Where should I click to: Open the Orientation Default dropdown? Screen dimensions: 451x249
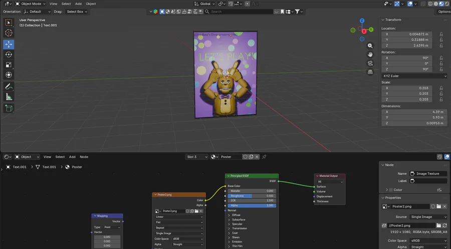(37, 12)
